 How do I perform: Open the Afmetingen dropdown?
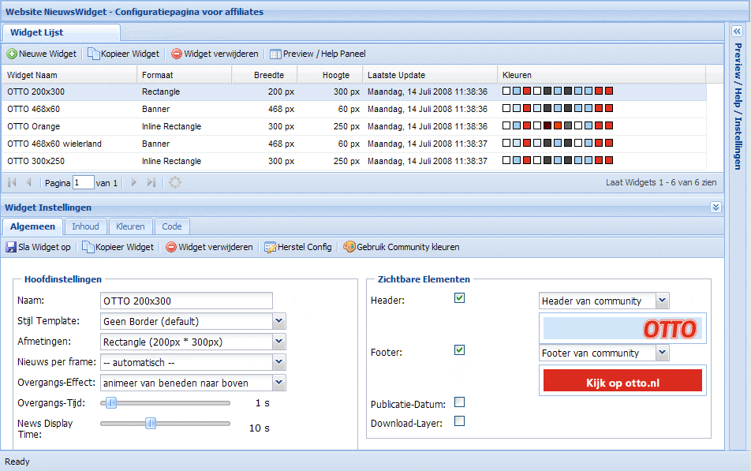(x=278, y=342)
